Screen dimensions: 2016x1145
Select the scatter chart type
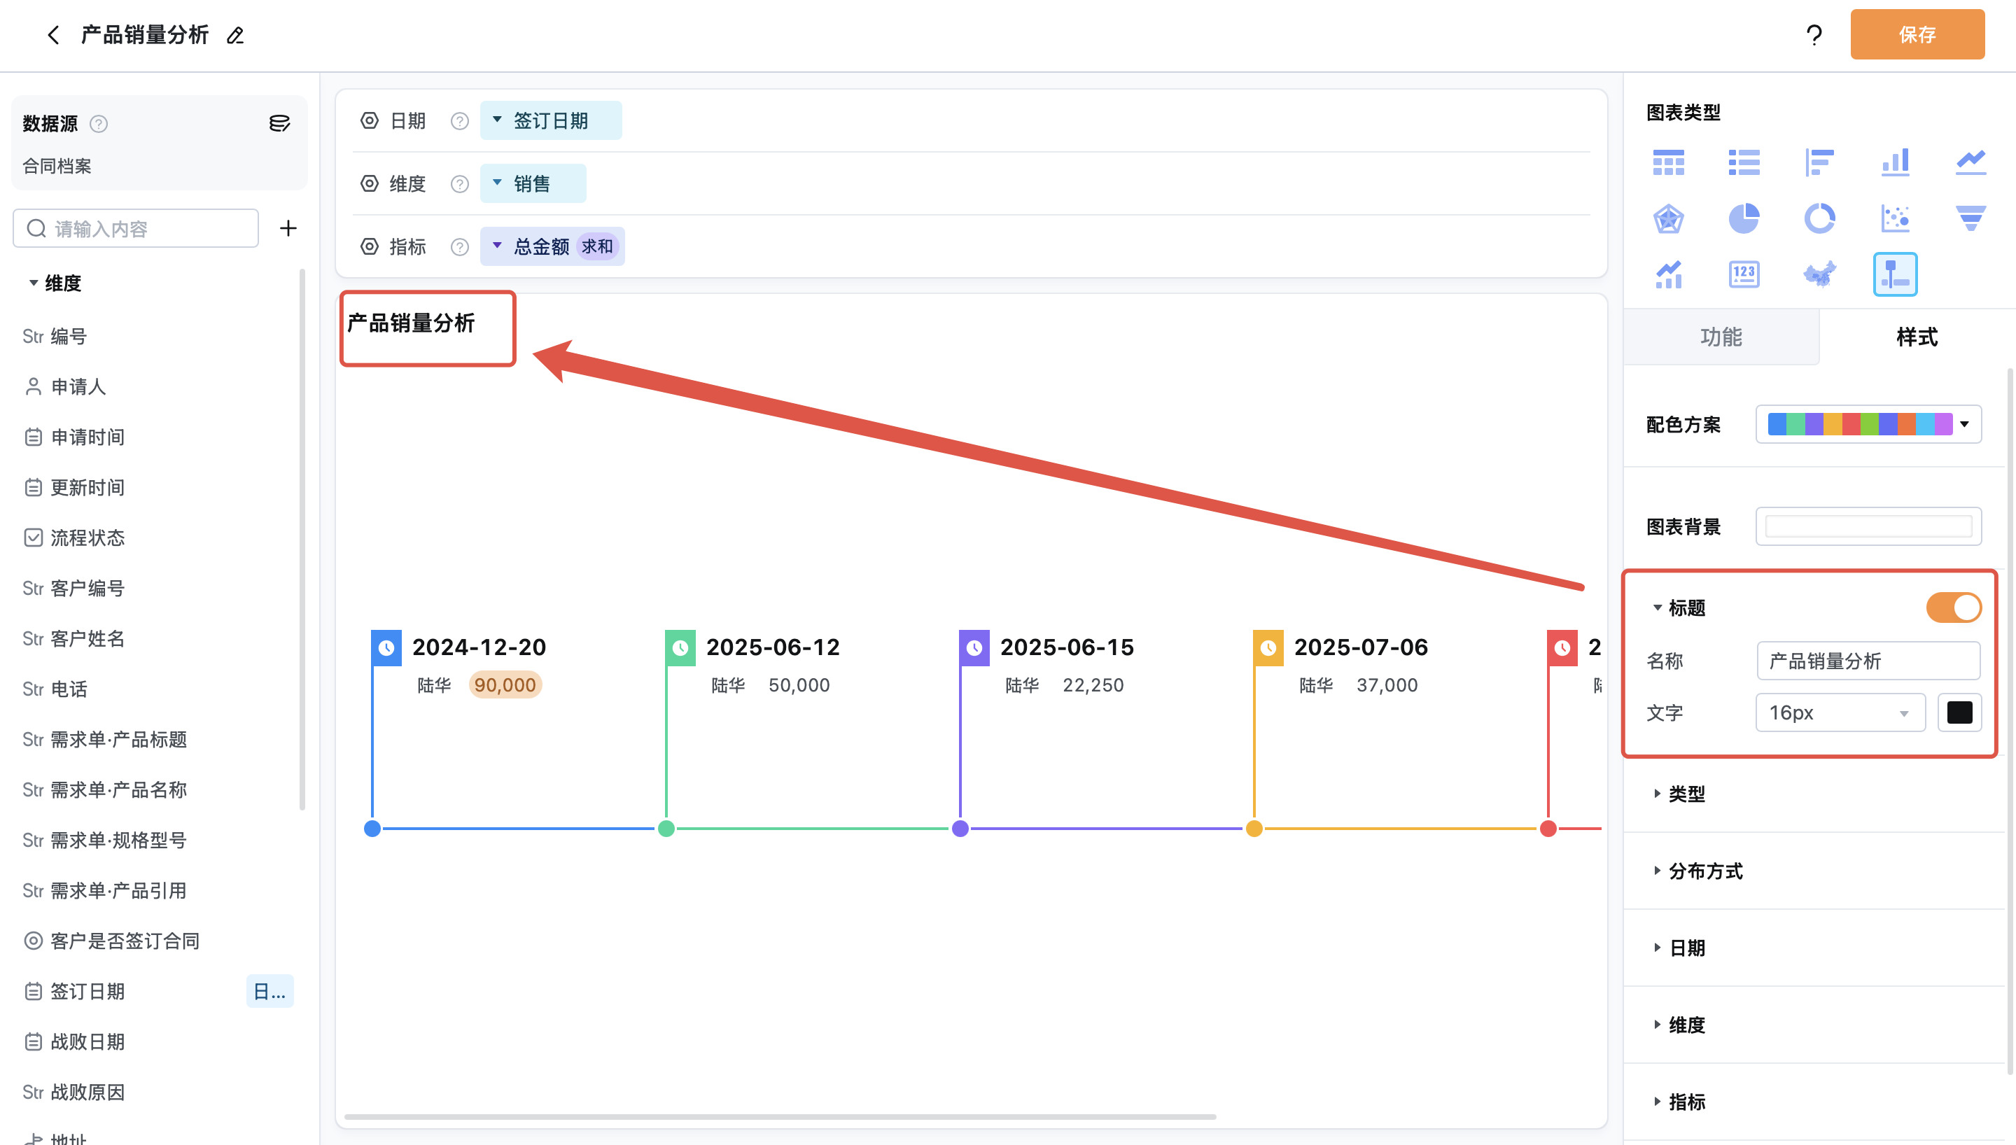1895,218
